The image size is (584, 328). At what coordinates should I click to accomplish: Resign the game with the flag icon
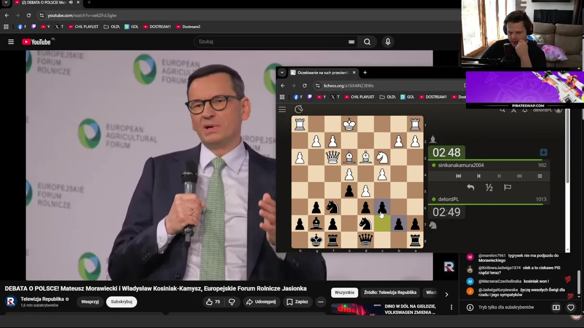click(507, 188)
